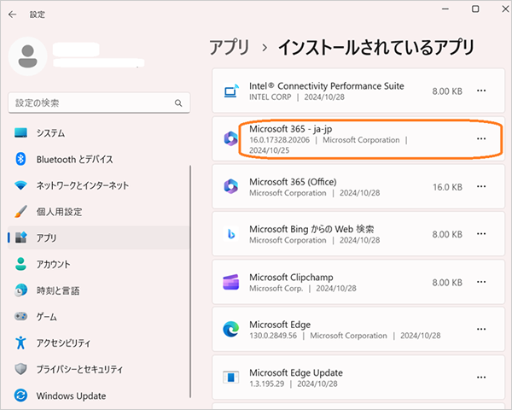Select Intel® Connectivity Performance Suite name
This screenshot has width=512, height=410.
coord(327,86)
